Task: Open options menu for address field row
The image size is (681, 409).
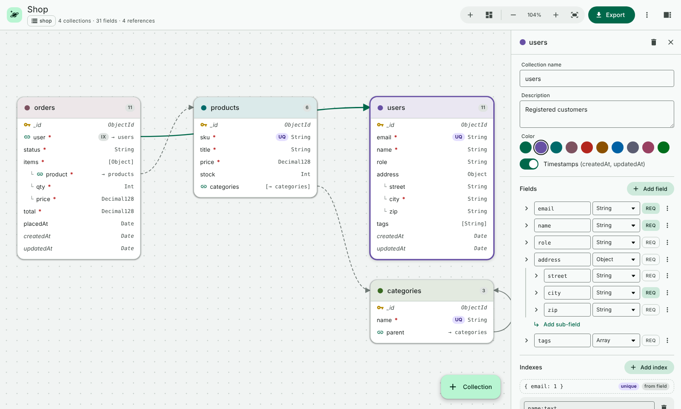Action: [667, 259]
